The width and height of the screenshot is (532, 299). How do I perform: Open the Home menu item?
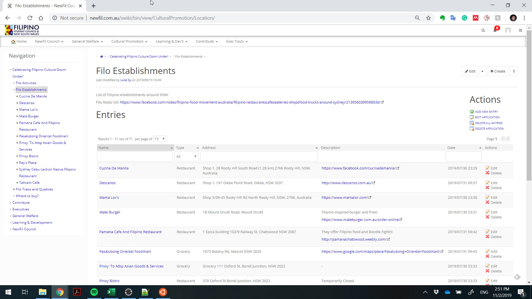(19, 42)
